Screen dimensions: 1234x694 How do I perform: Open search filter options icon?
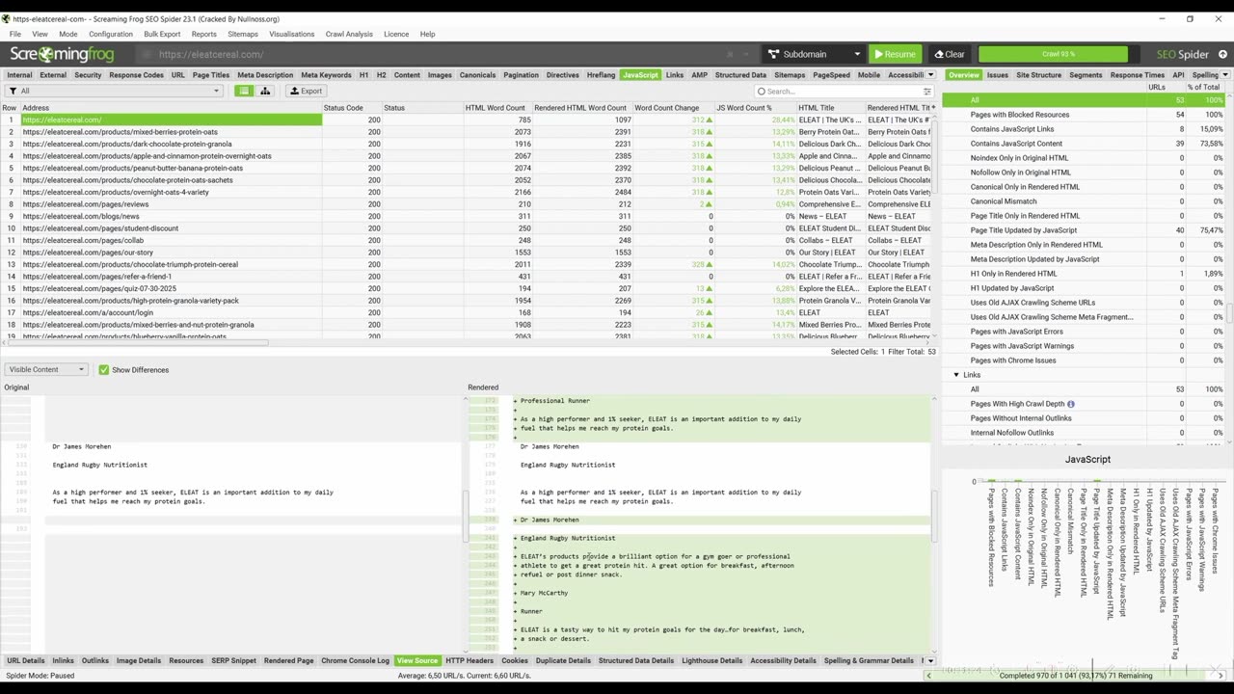(927, 92)
